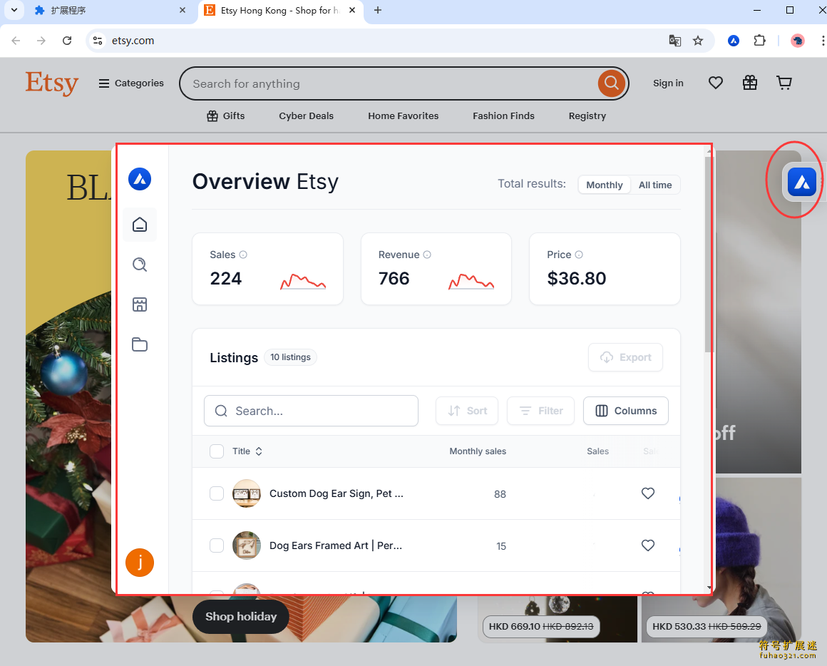Screen dimensions: 827x666
Task: Click the Sales info icon
Action: click(x=243, y=255)
